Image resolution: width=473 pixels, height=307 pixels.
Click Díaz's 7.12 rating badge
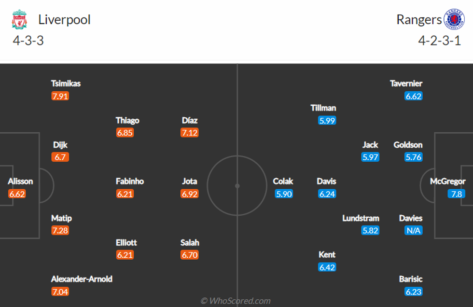point(190,133)
